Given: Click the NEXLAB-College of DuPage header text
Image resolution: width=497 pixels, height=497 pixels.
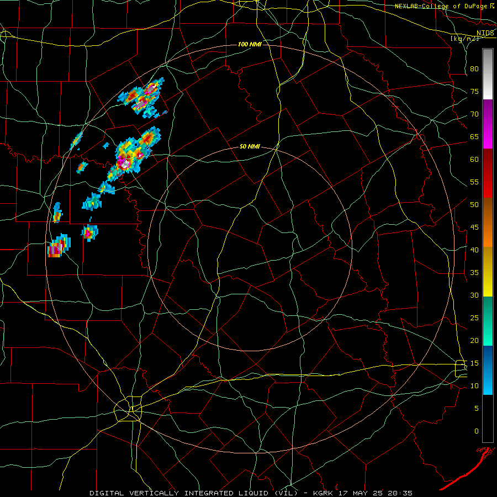Looking at the screenshot, I should pos(441,6).
